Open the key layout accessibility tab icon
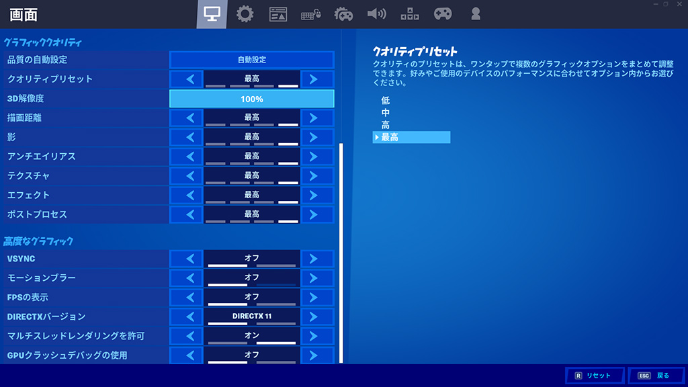 click(409, 14)
